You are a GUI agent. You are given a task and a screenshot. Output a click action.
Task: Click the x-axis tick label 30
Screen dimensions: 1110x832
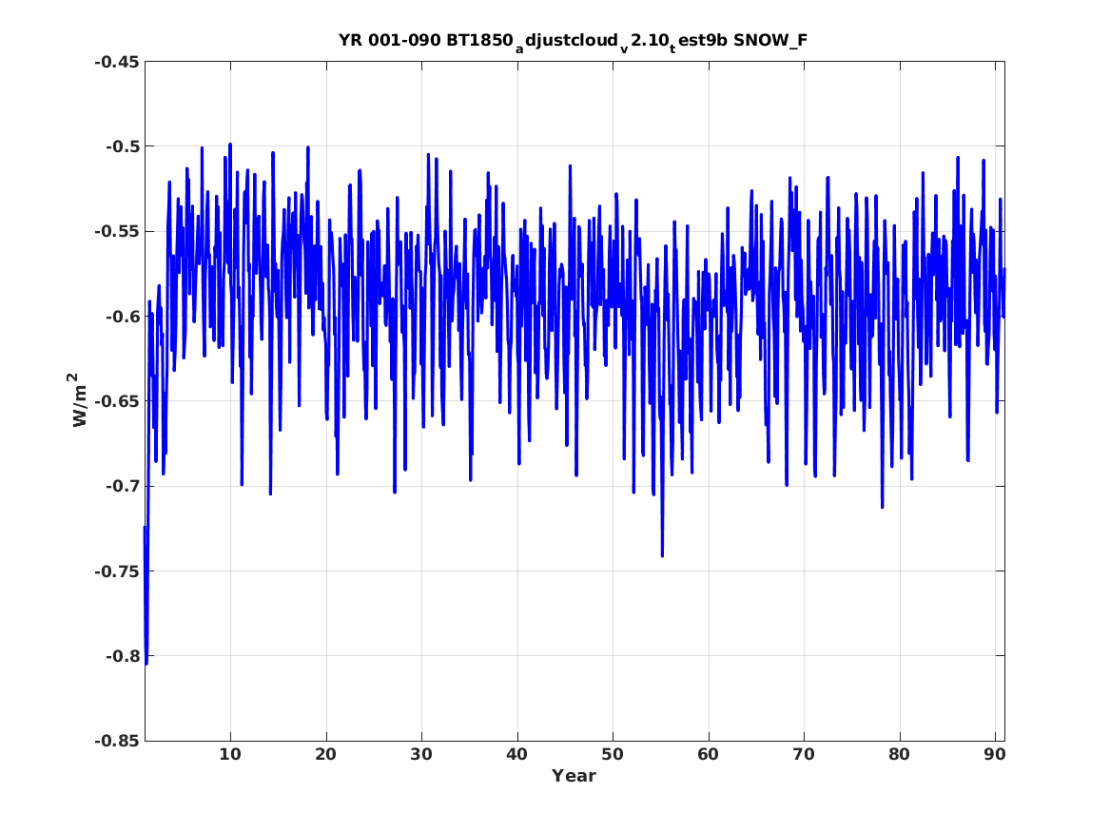pyautogui.click(x=421, y=755)
